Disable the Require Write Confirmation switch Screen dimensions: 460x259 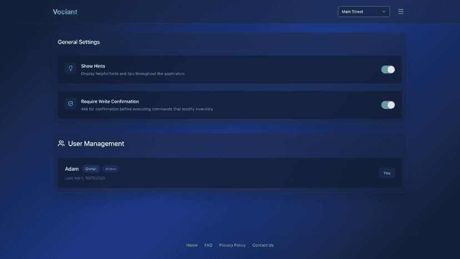388,105
